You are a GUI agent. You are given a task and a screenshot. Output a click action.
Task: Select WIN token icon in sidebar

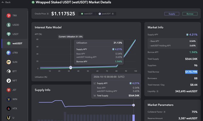pos(9,99)
